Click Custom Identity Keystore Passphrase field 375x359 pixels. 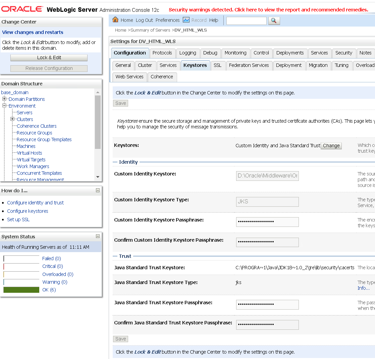click(x=267, y=222)
